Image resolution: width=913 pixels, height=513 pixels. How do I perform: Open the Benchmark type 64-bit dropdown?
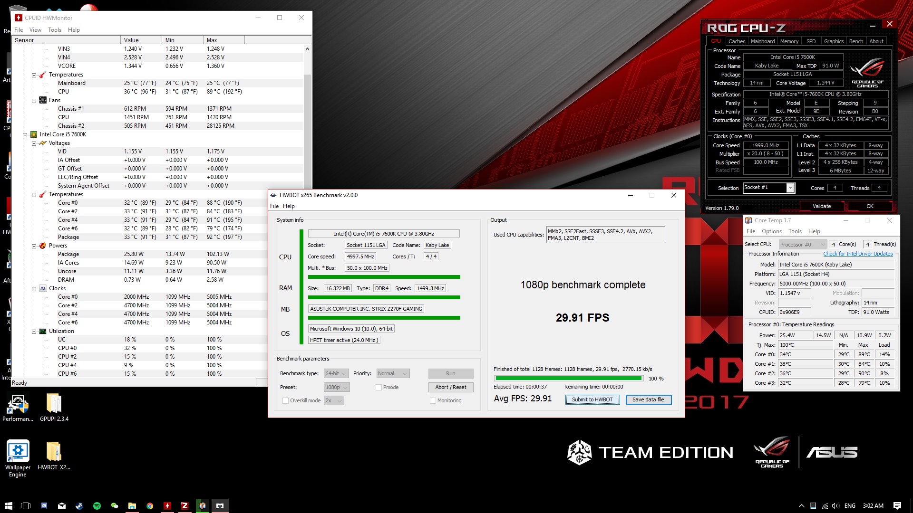click(x=336, y=373)
